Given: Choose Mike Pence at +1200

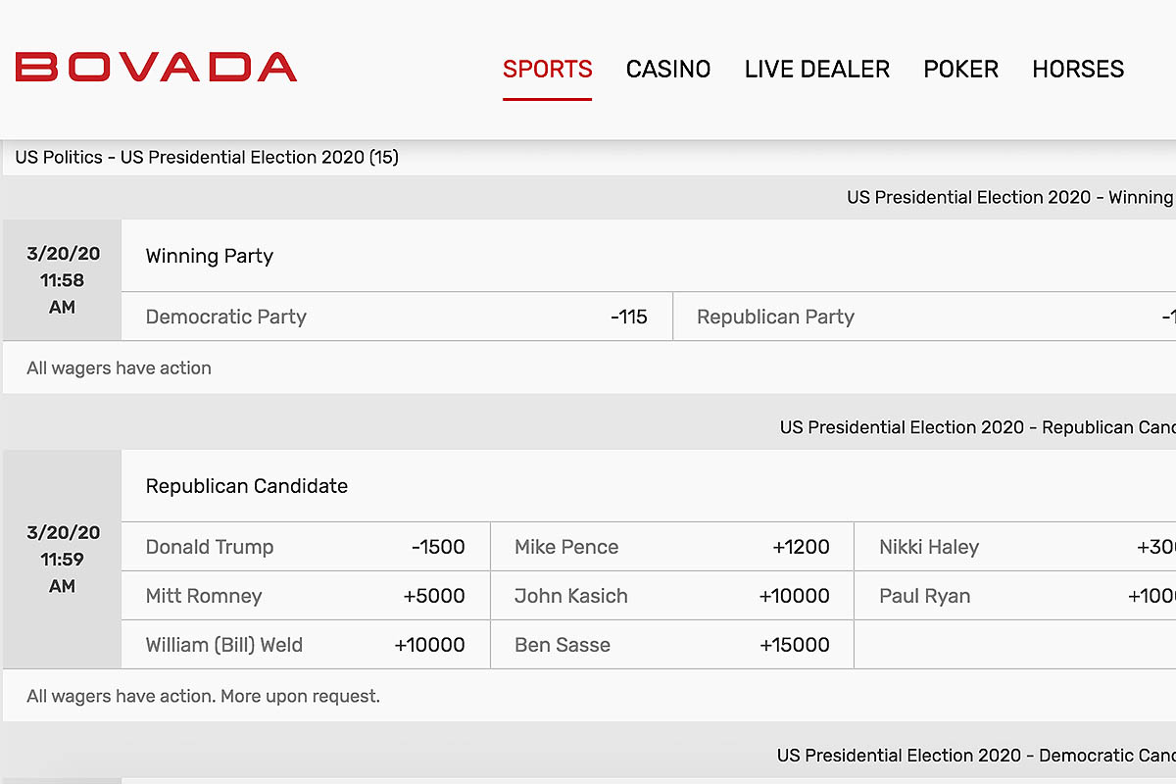Looking at the screenshot, I should pos(672,547).
